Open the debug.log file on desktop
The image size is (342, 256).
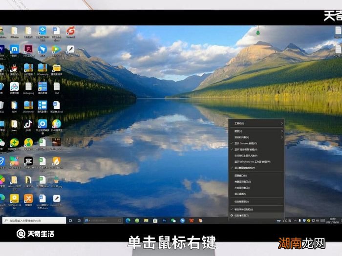tap(28, 87)
